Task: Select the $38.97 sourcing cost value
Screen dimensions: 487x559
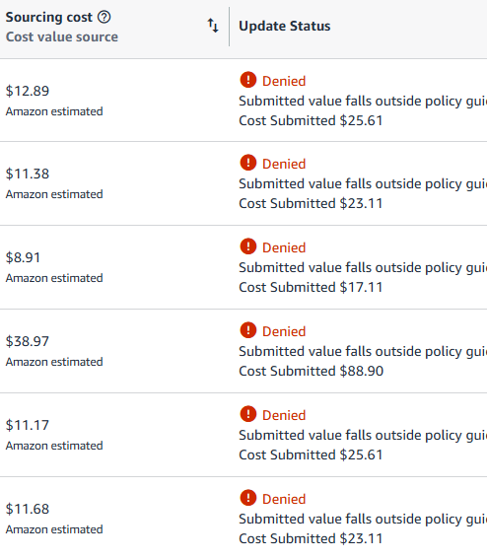Action: point(28,341)
